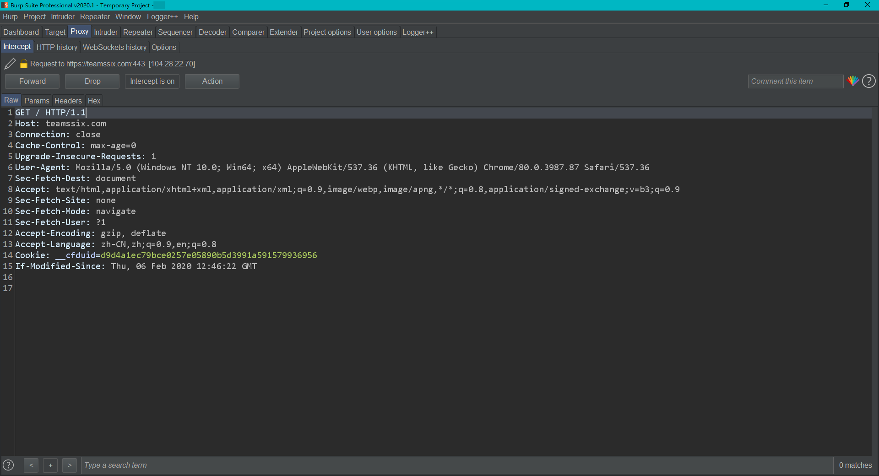This screenshot has width=879, height=476.
Task: Open the Help menu
Action: coord(191,17)
